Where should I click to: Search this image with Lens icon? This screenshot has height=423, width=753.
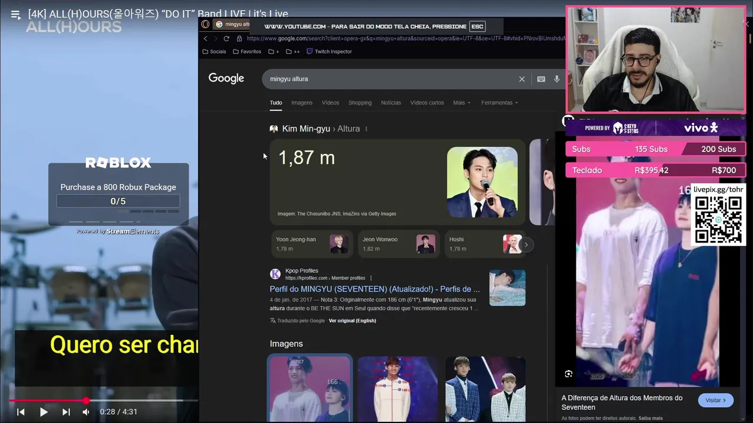pyautogui.click(x=568, y=374)
